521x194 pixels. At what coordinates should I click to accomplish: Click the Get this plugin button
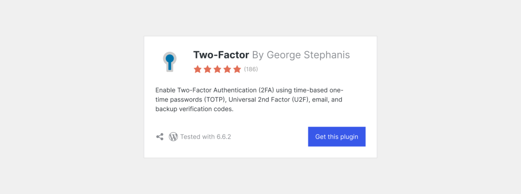337,137
